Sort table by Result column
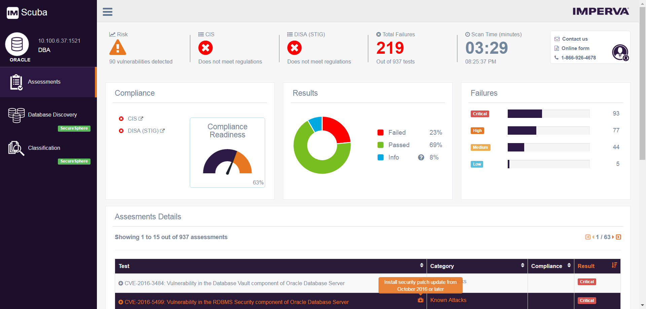 [614, 265]
